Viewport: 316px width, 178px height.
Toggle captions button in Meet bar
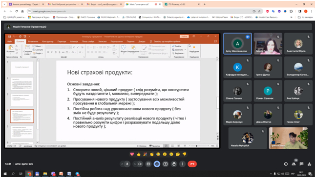tap(148, 164)
